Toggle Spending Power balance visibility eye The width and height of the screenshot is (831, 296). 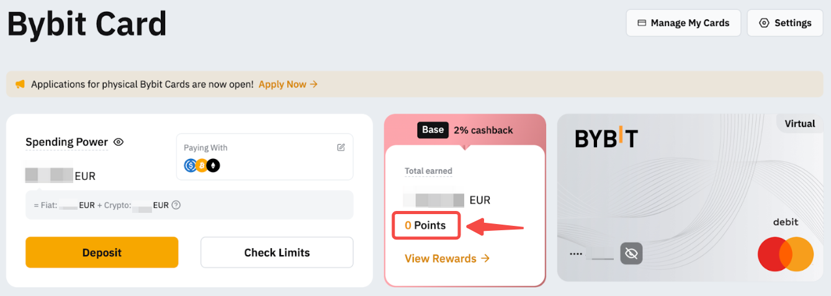point(119,142)
